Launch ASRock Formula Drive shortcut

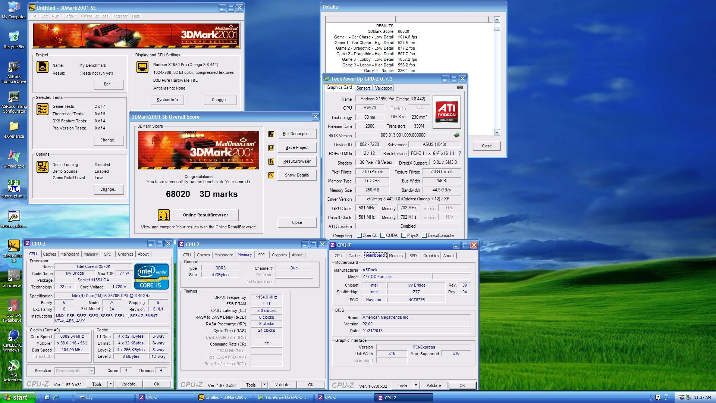click(x=14, y=72)
